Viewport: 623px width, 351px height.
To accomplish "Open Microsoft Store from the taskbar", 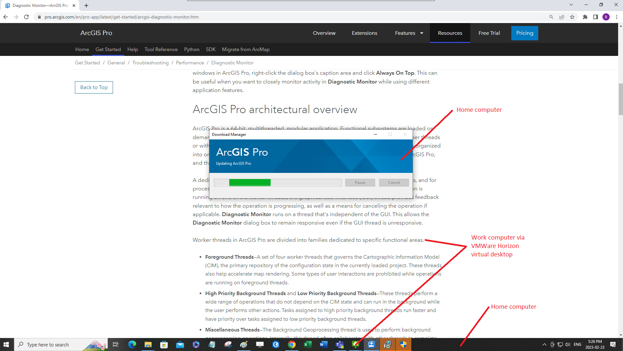I will click(164, 344).
